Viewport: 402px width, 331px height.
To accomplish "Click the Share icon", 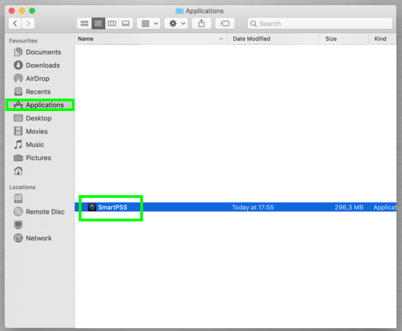I will pos(202,23).
